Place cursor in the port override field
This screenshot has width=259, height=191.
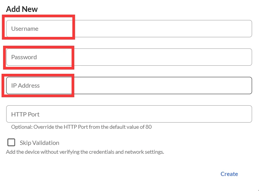coord(129,114)
